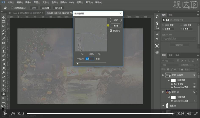Select the Clone Stamp tool
Screen dimensions: 200x118
point(3,51)
